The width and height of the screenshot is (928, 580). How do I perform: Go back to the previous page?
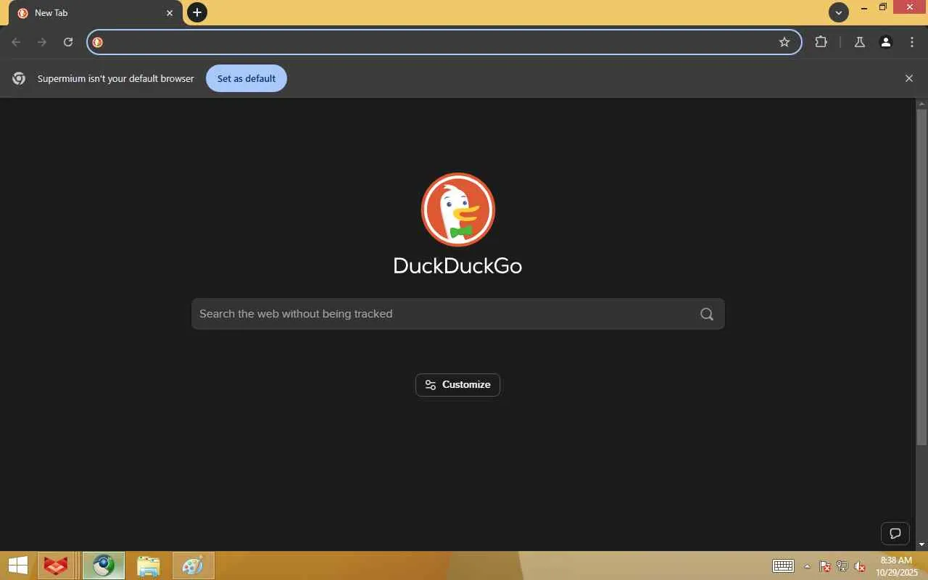pos(16,42)
